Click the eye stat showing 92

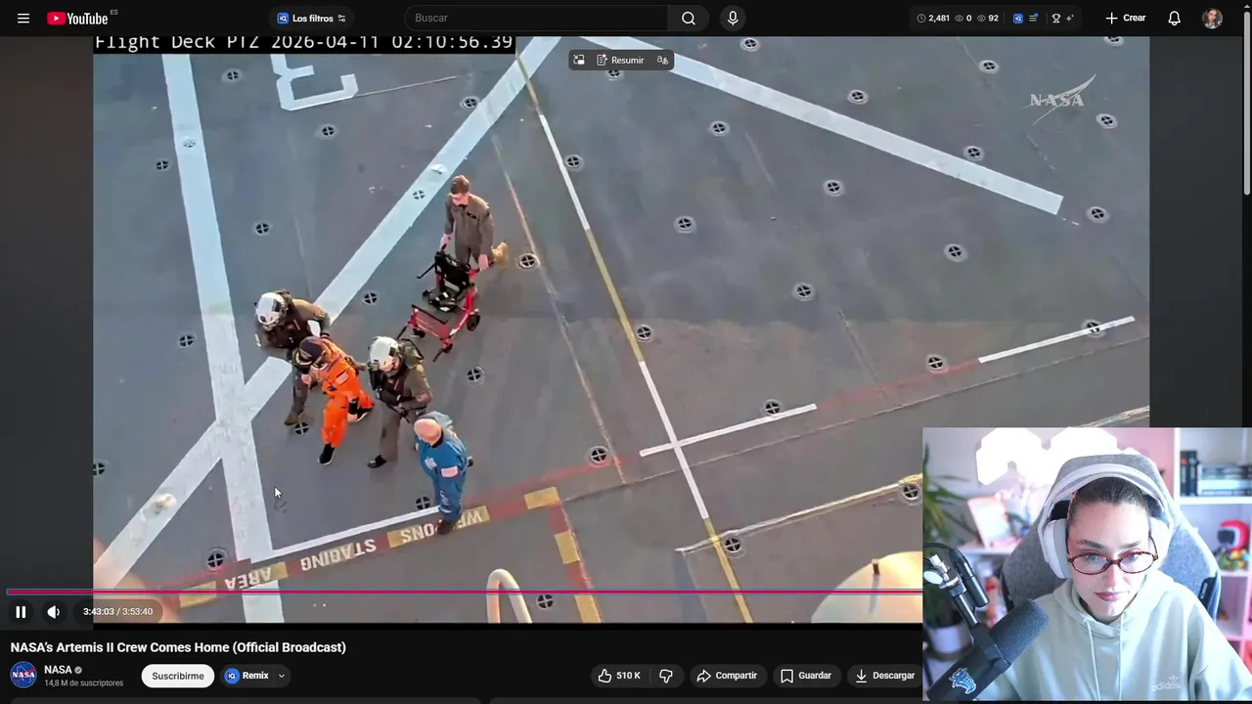click(x=988, y=19)
